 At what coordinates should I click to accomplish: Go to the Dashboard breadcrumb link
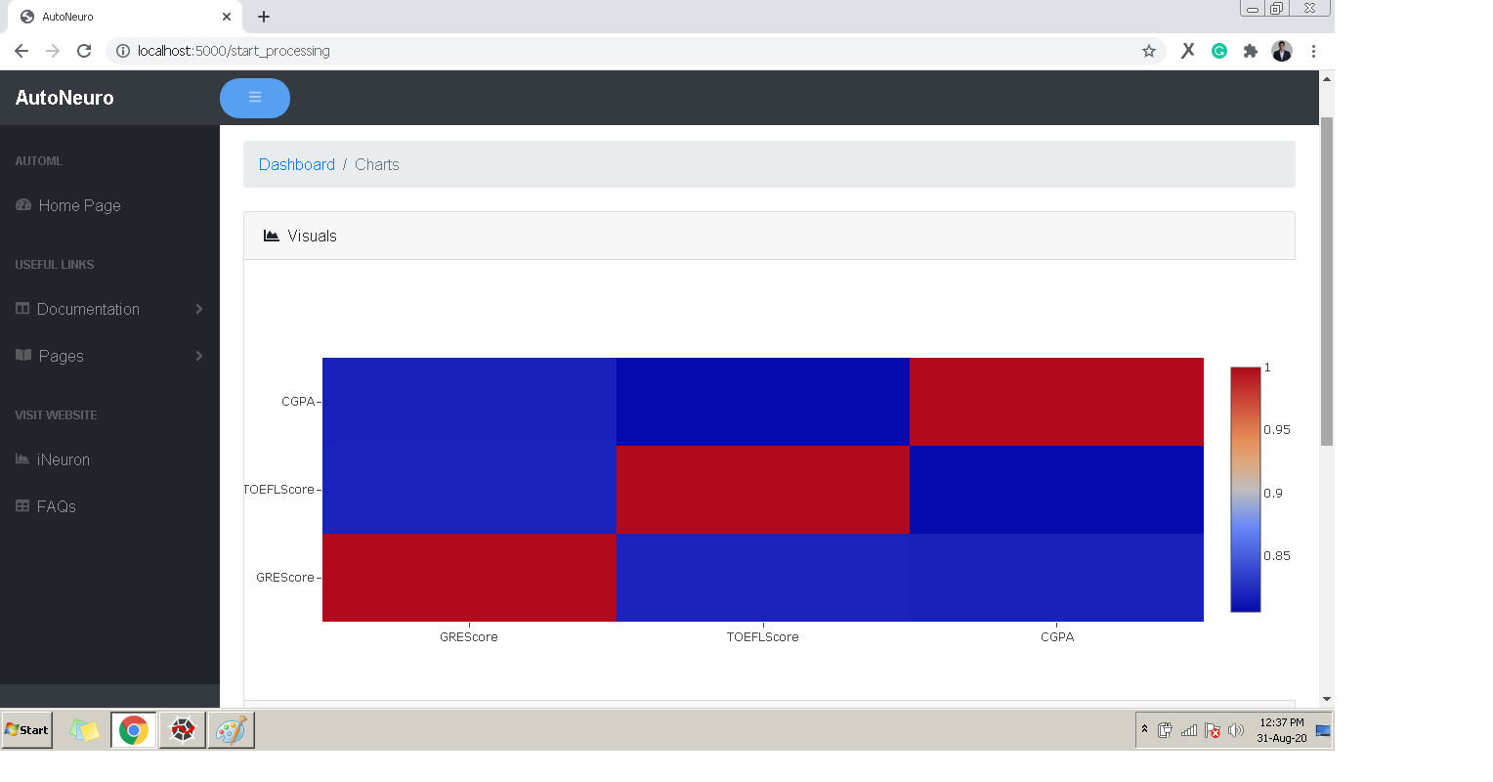point(297,164)
